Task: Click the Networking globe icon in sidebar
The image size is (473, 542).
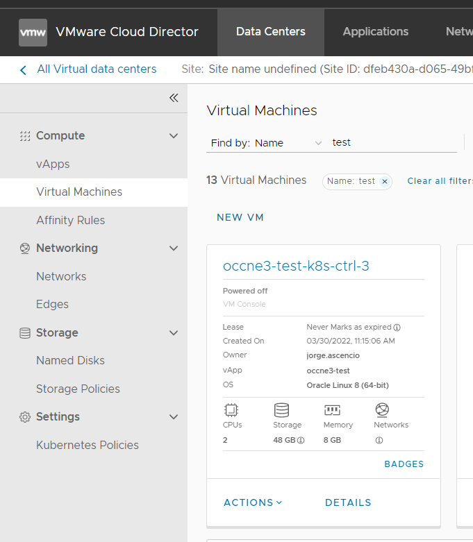Action: 25,248
